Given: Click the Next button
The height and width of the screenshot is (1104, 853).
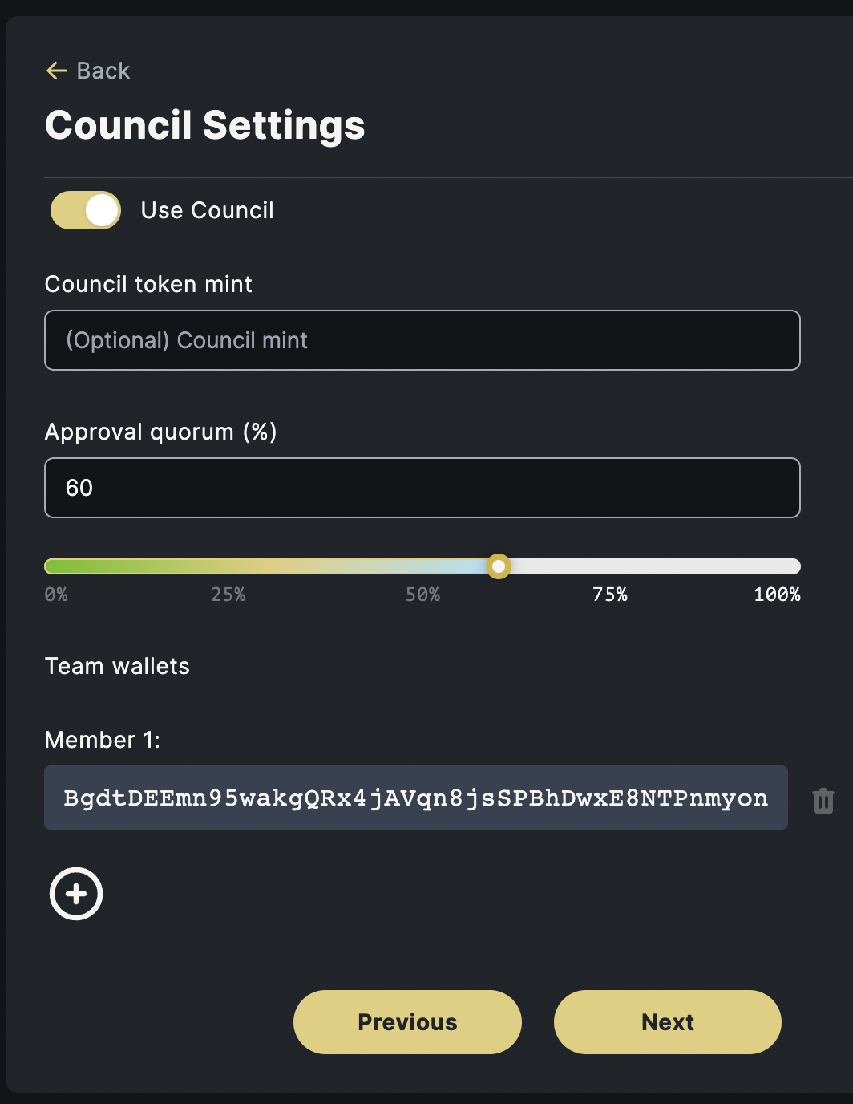Looking at the screenshot, I should click(x=667, y=1022).
